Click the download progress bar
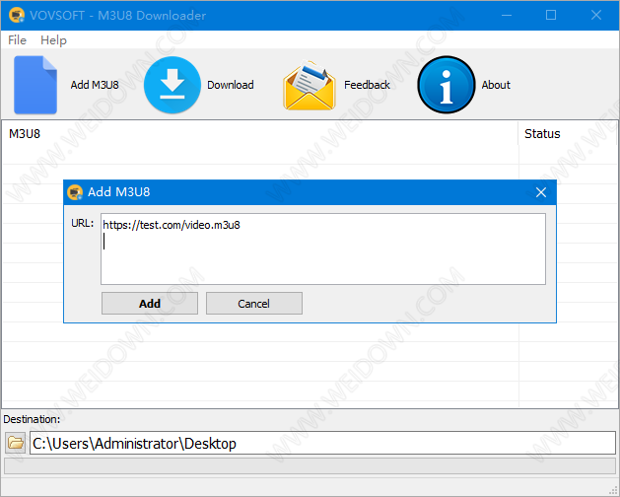The image size is (620, 497). coord(310,465)
